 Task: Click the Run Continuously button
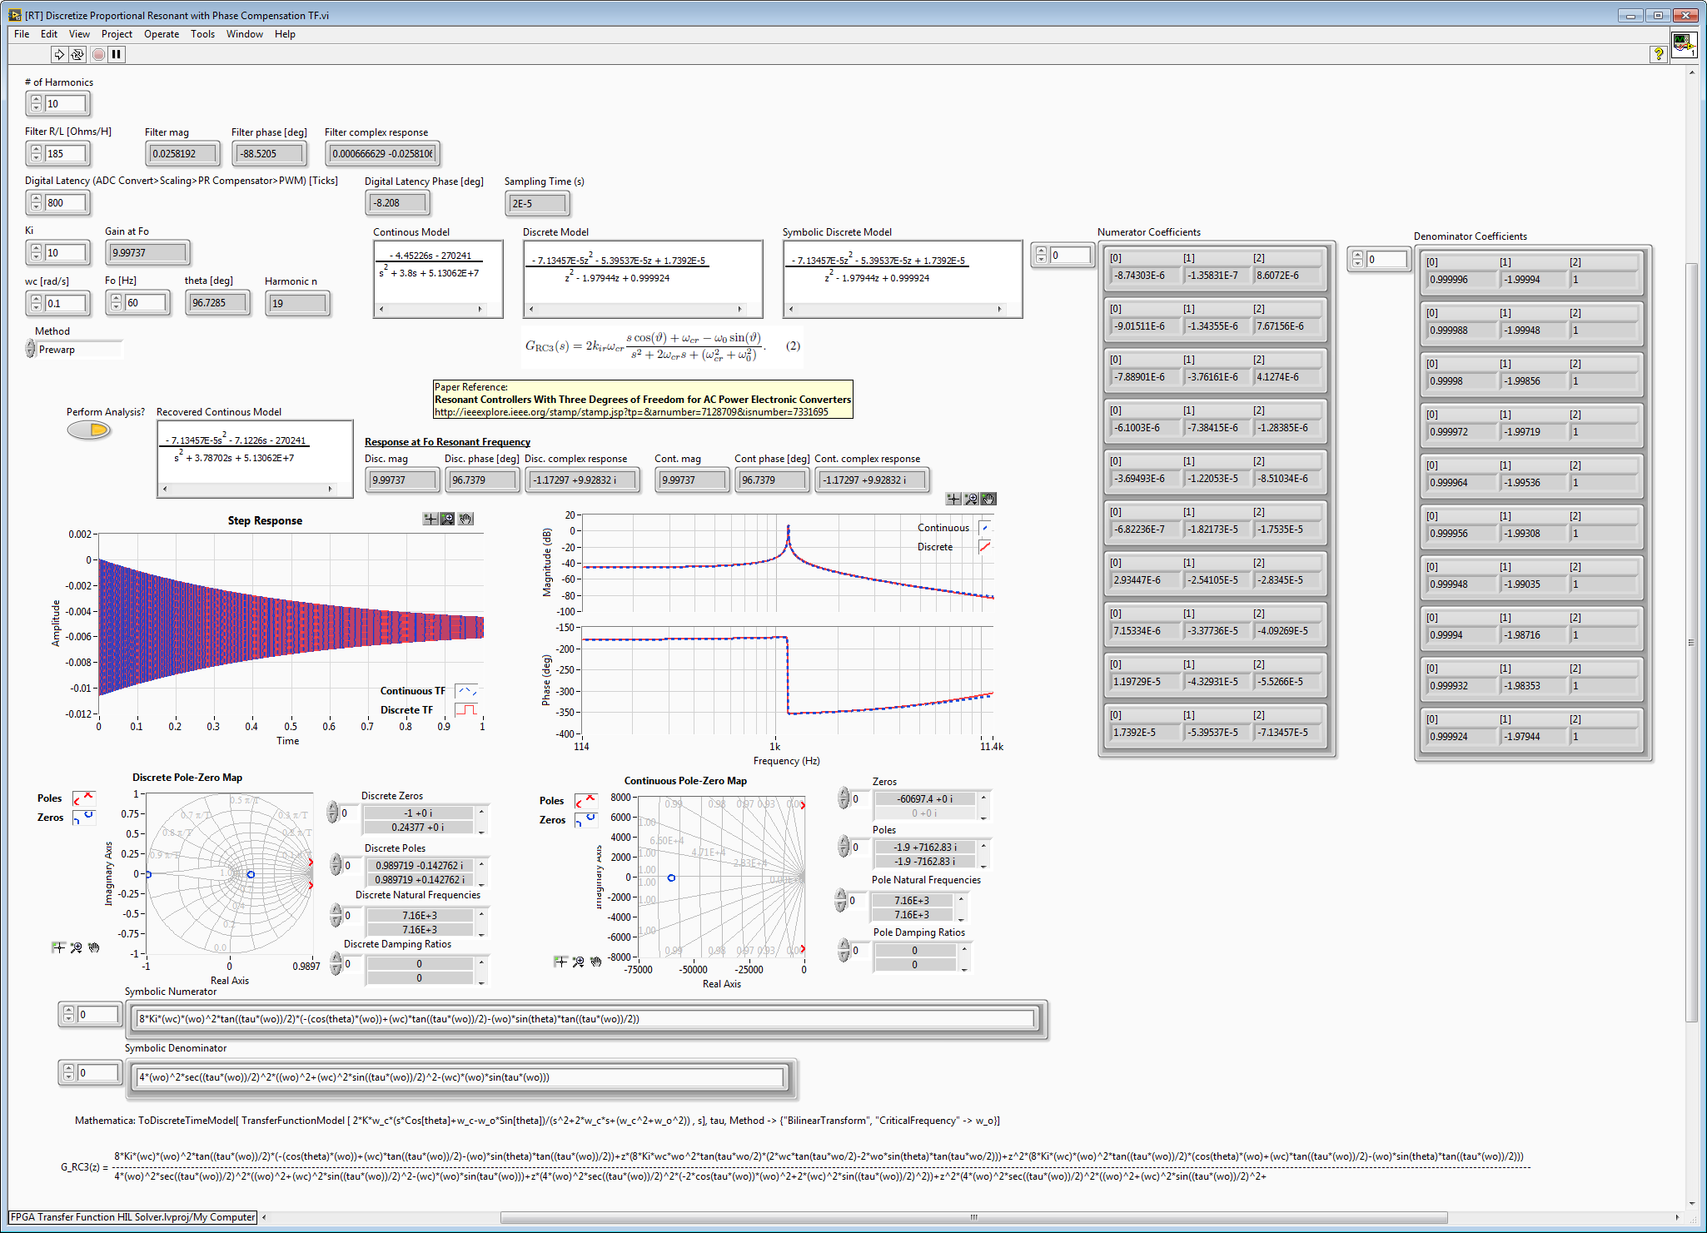pos(77,54)
